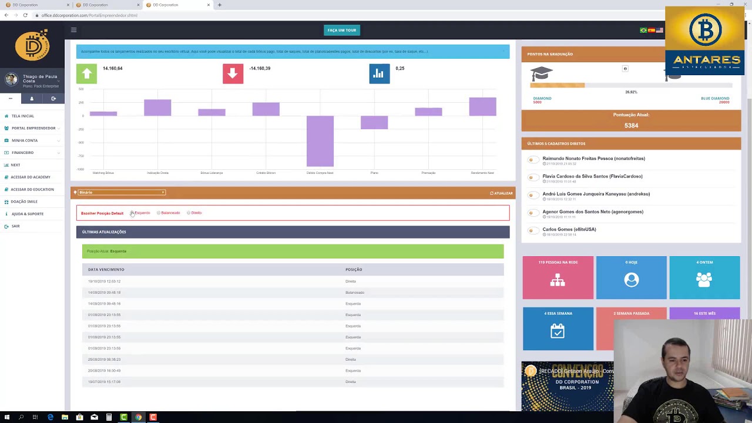
Task: Click the Rendimento Next chart bar
Action: (x=482, y=106)
